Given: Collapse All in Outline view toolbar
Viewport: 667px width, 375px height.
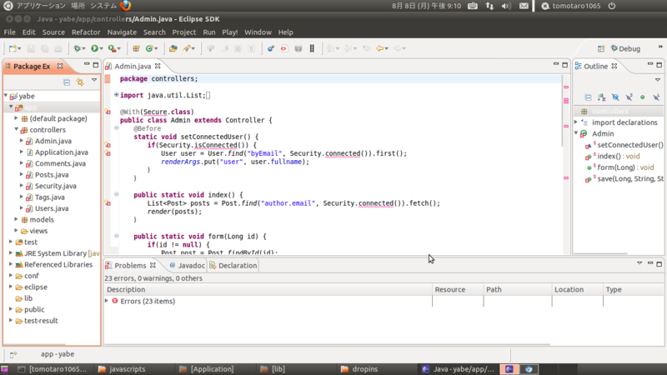Looking at the screenshot, I should (588, 97).
